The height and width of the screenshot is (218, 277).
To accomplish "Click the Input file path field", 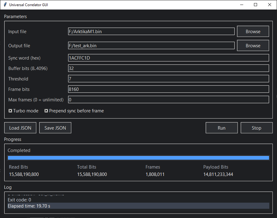I will (x=151, y=31).
